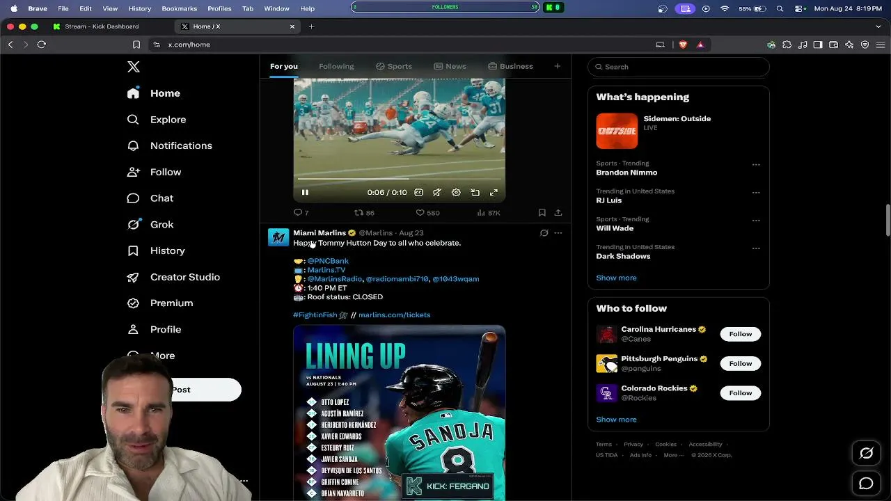
Task: Click the X logo in the sidebar
Action: point(134,67)
